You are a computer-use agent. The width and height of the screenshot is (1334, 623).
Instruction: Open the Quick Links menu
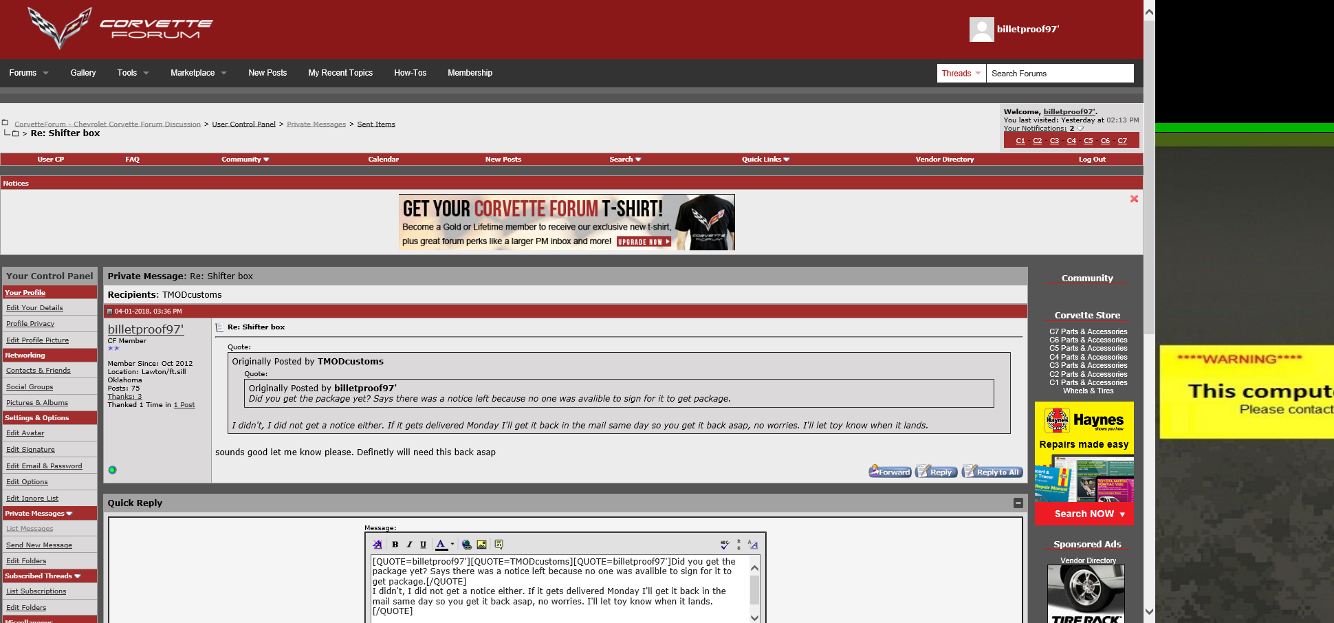pyautogui.click(x=765, y=160)
